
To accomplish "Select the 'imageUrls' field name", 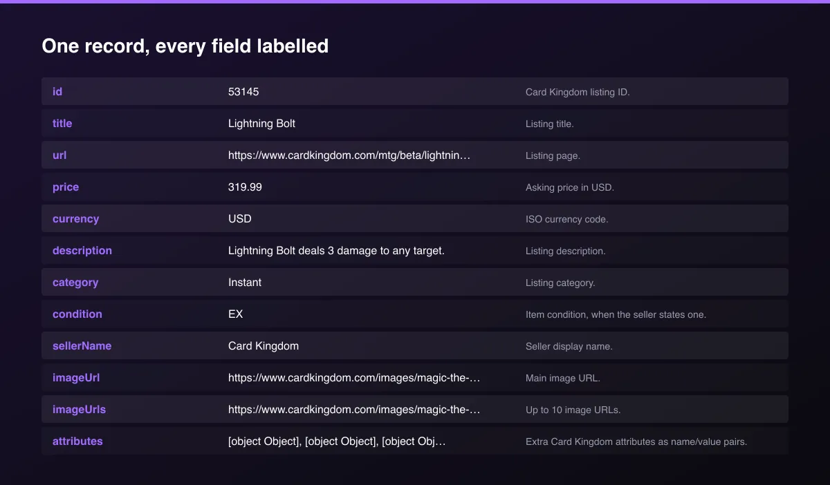I will pyautogui.click(x=79, y=409).
